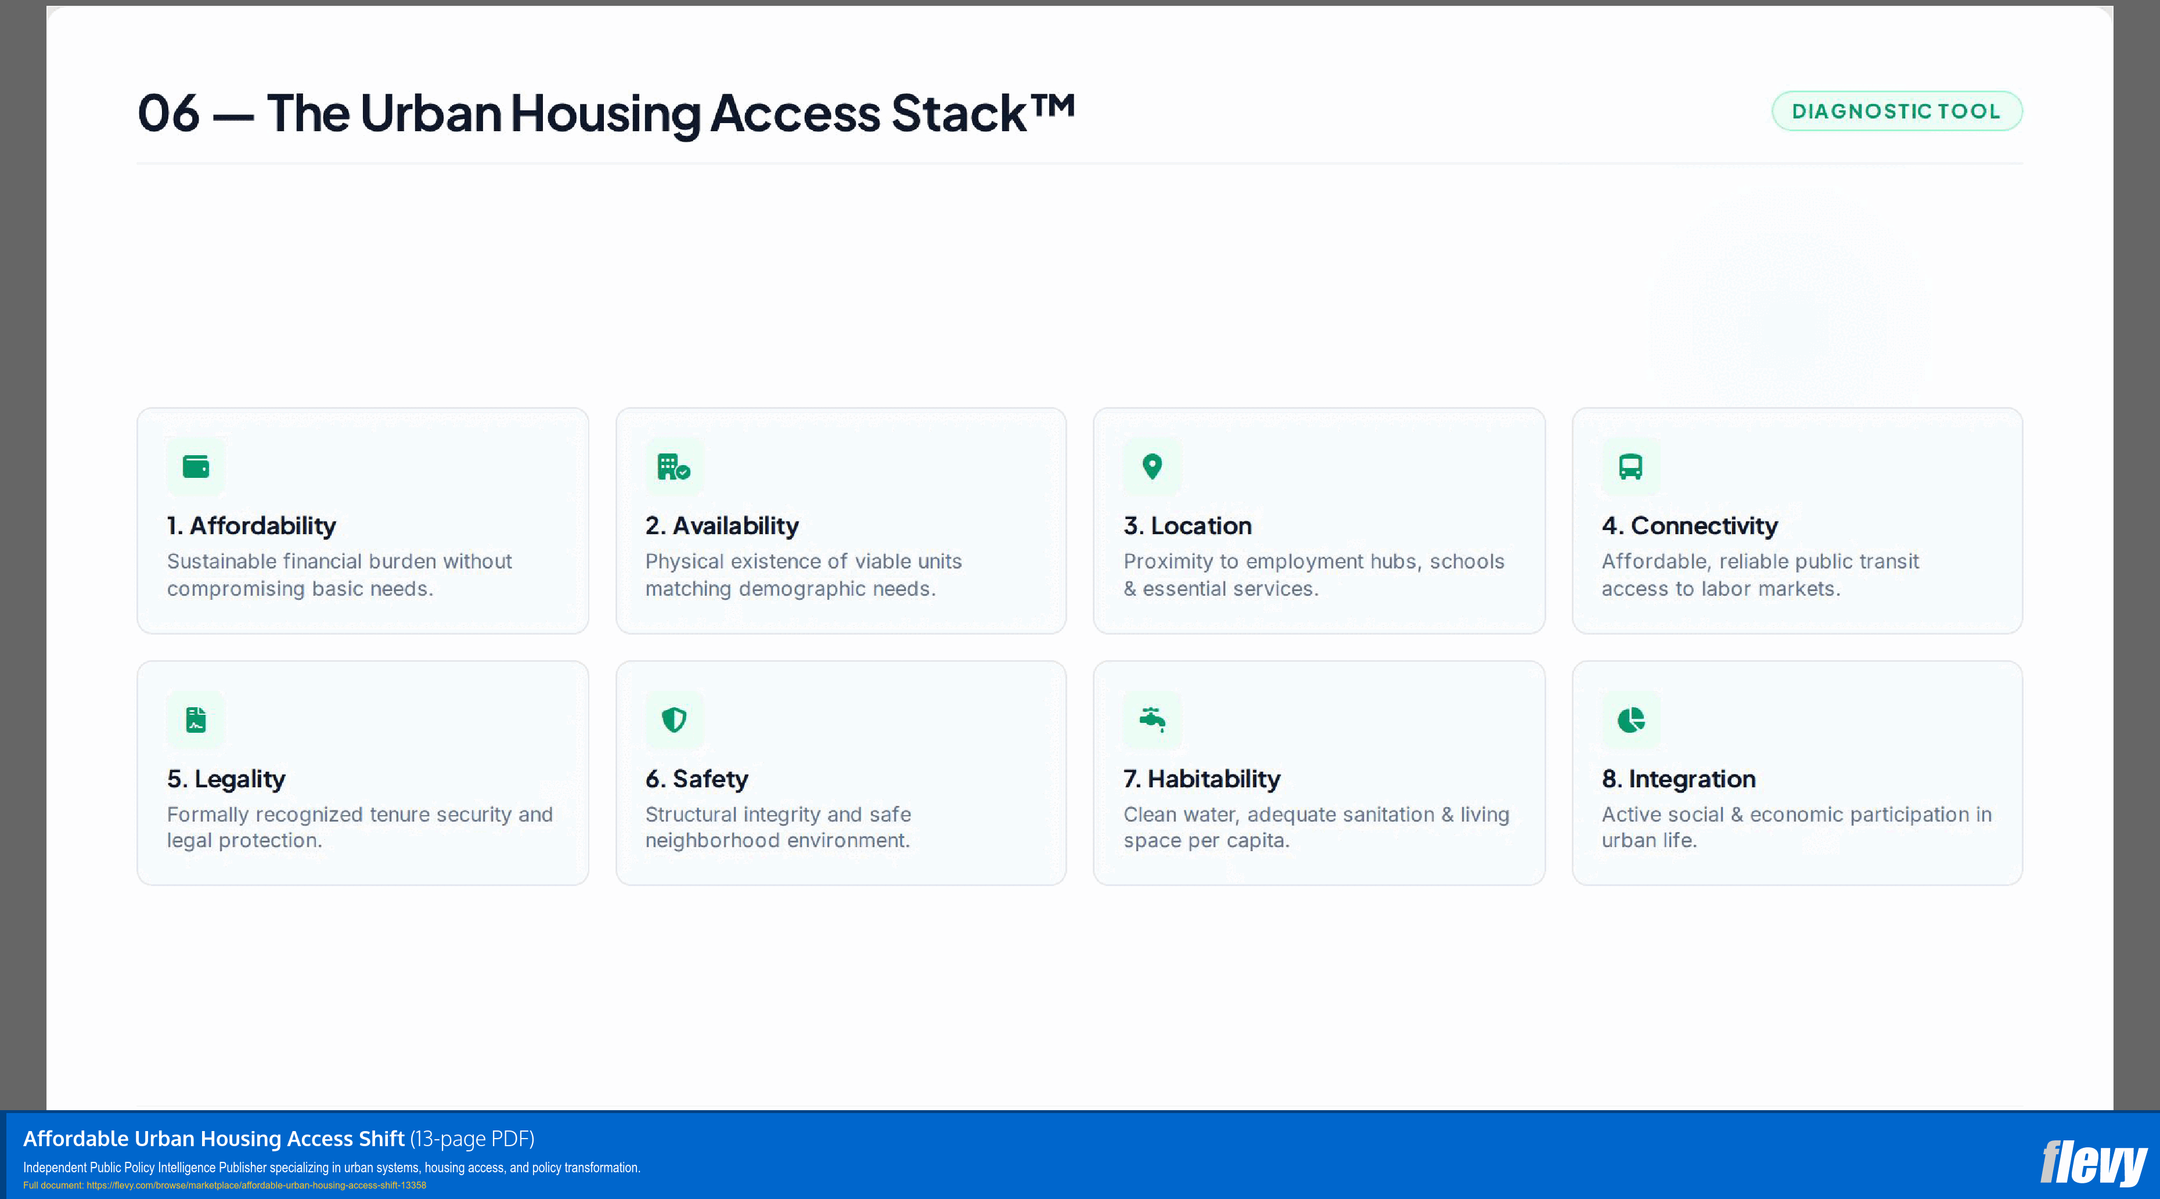Select the '6. Safety' heading
Screen dimensions: 2160x1199
pos(696,779)
